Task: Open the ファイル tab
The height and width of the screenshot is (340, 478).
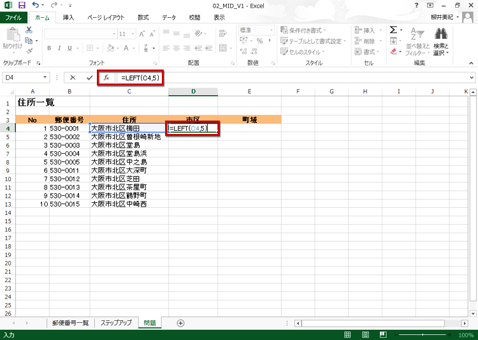Action: 13,17
